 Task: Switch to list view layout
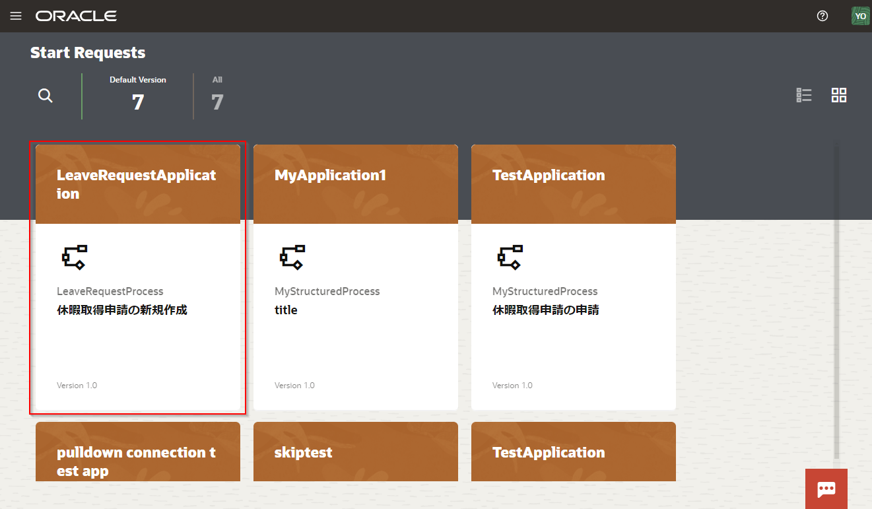803,96
